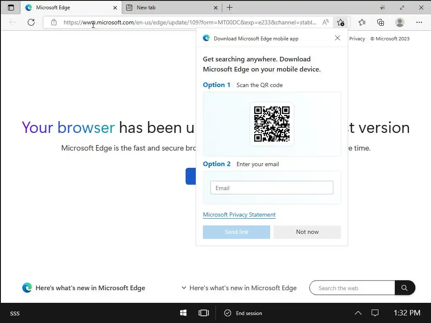This screenshot has width=431, height=323.
Task: Open the notification center icon
Action: coord(375,313)
